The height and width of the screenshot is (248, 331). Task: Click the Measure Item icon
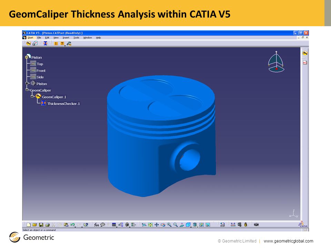[x=239, y=225]
